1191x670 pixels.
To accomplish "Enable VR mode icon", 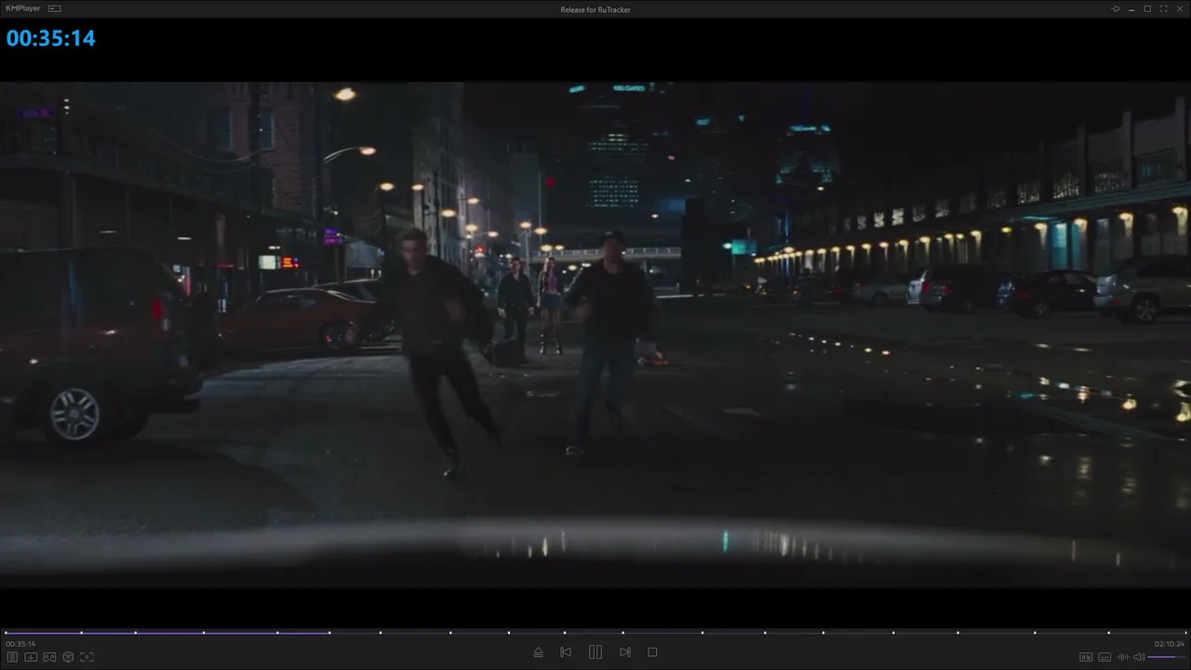I will pos(49,657).
